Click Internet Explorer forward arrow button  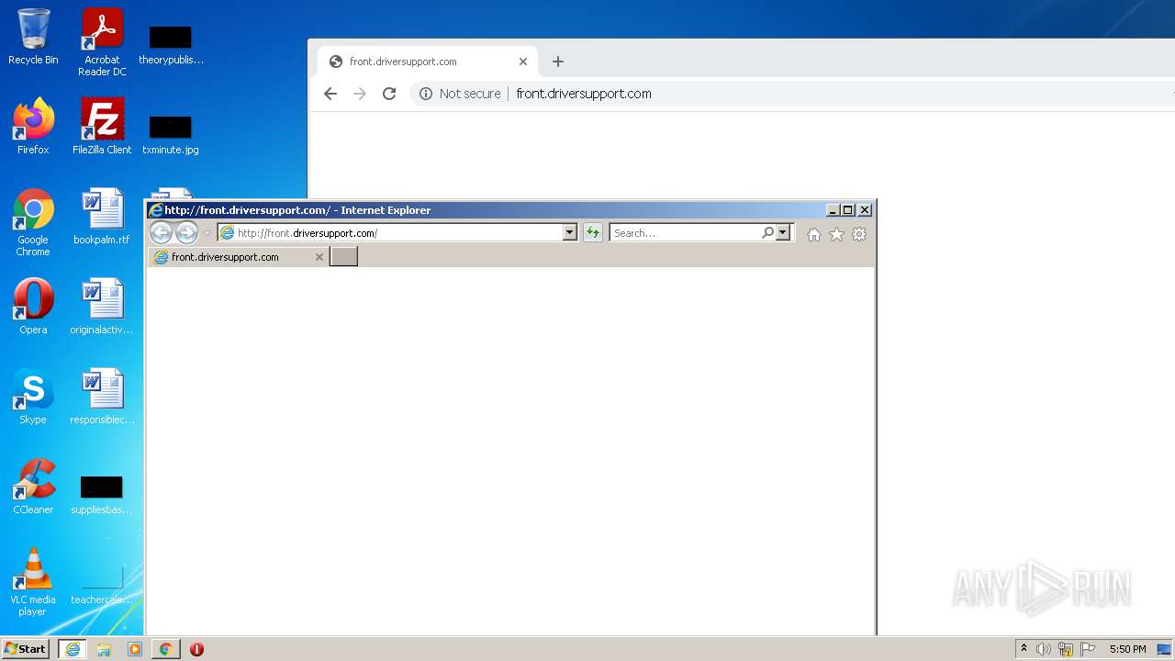click(186, 233)
